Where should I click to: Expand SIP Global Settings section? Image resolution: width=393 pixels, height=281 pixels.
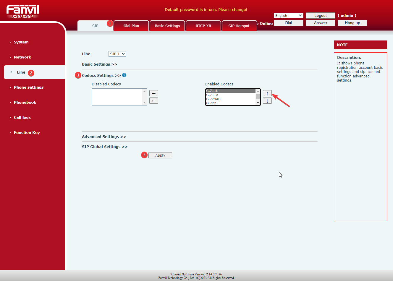click(x=105, y=147)
